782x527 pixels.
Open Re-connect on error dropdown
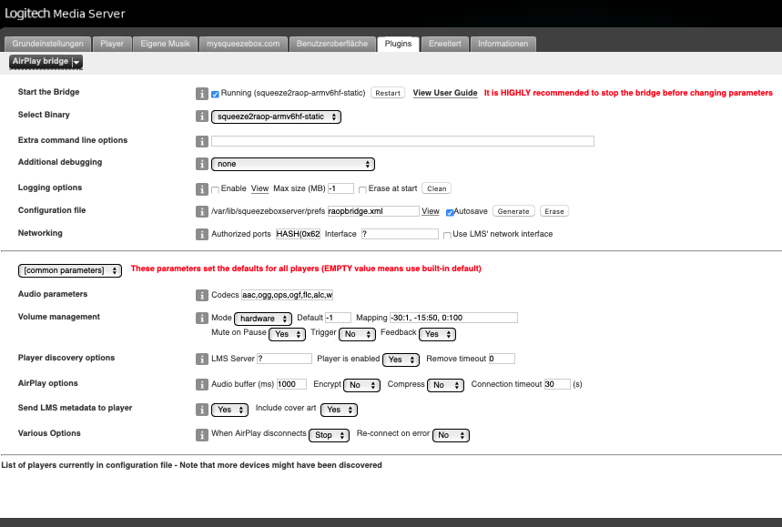451,435
